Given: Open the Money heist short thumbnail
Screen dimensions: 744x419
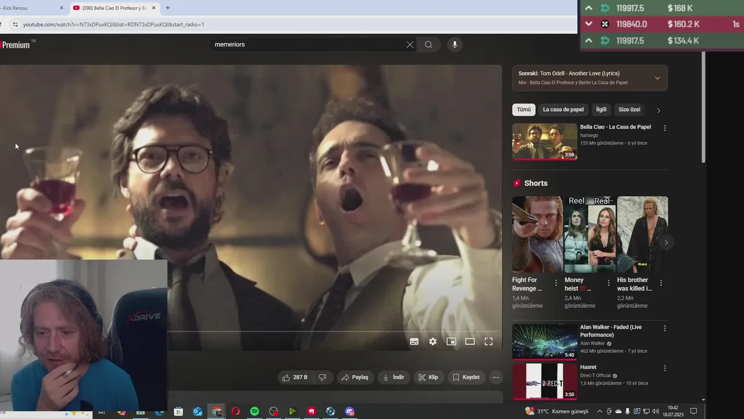Looking at the screenshot, I should [x=590, y=235].
